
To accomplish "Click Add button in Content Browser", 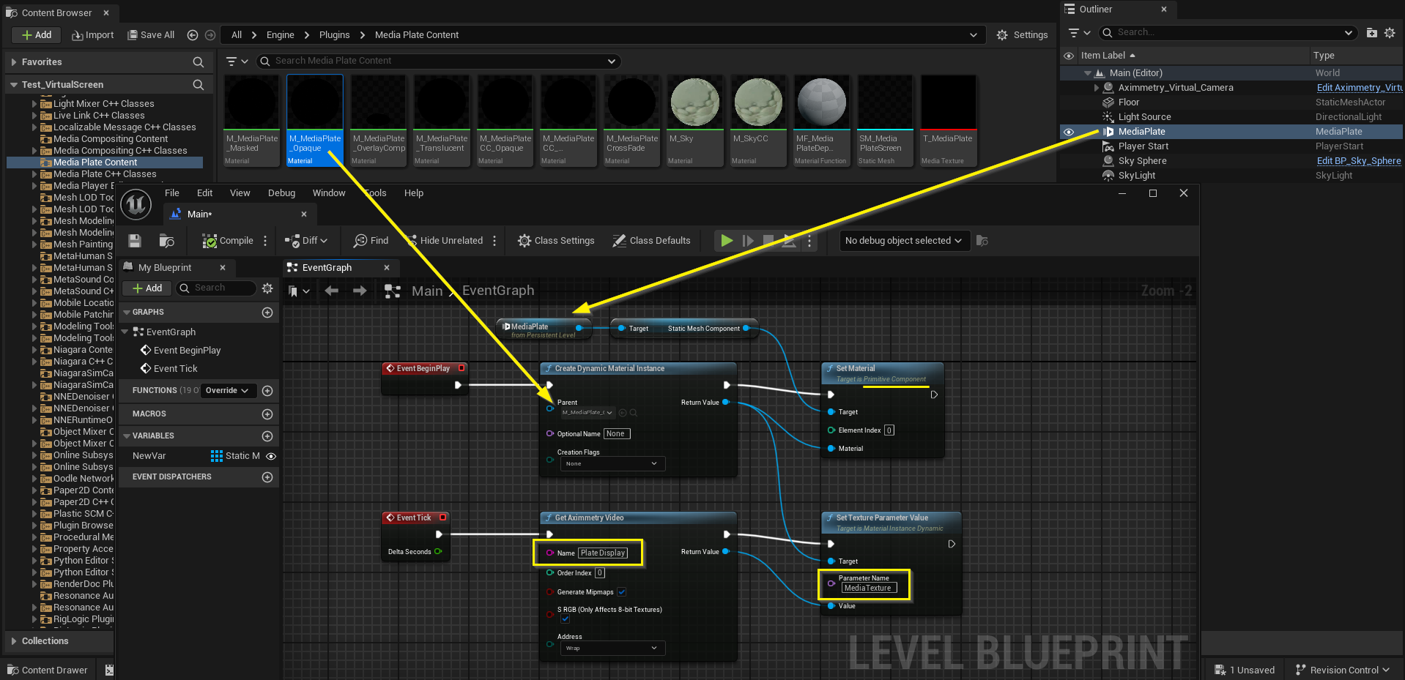I will pos(37,35).
